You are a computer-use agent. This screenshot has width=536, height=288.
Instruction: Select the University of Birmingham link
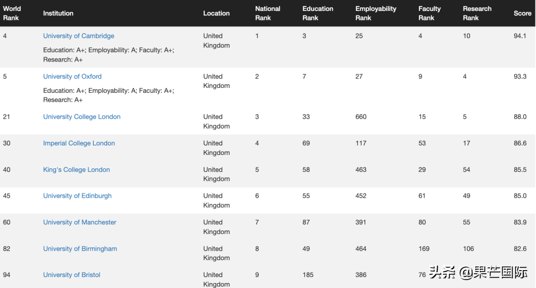(80, 249)
